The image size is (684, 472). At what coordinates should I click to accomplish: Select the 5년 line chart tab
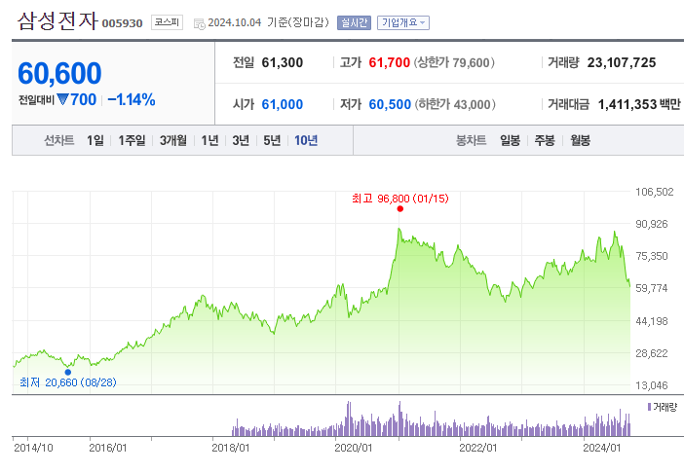[x=272, y=140]
